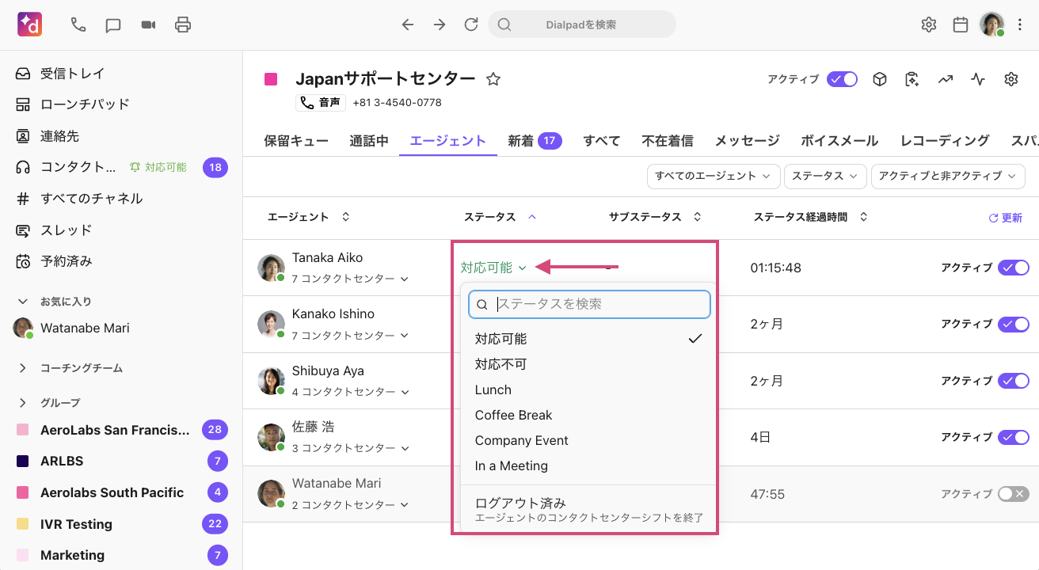Open 受信トレイ in the sidebar
The height and width of the screenshot is (570, 1039).
(x=72, y=74)
